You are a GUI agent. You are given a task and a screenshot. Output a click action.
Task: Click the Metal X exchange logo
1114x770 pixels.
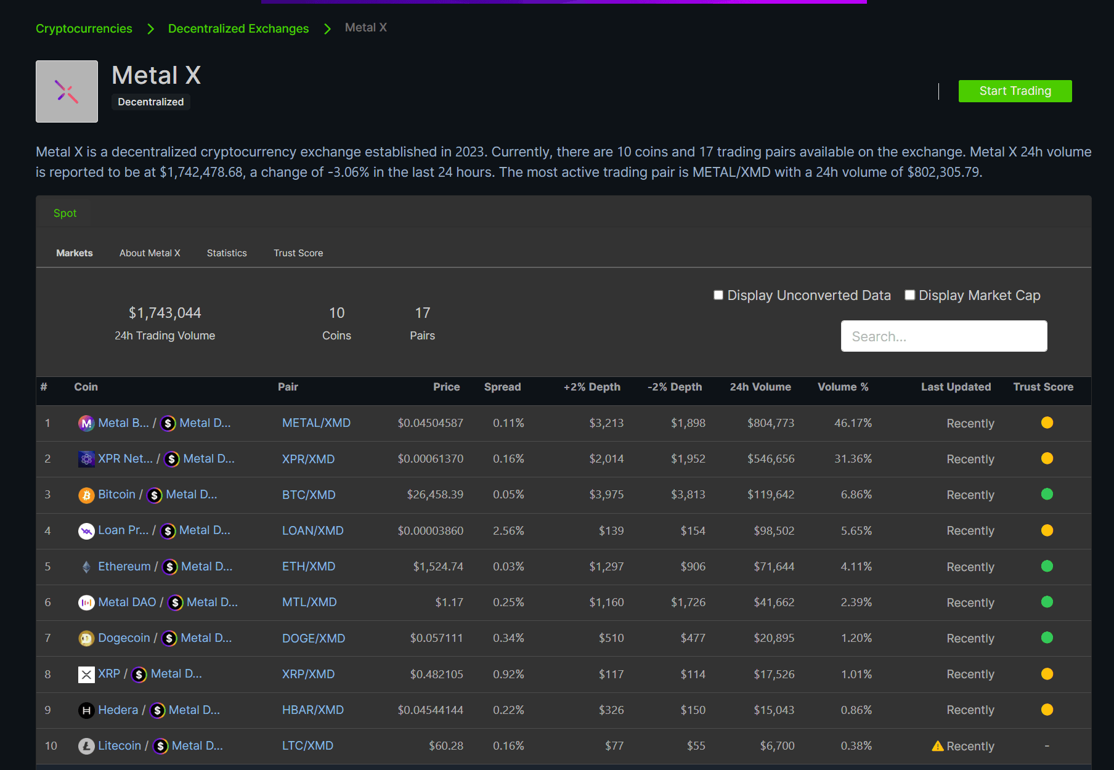coord(67,91)
